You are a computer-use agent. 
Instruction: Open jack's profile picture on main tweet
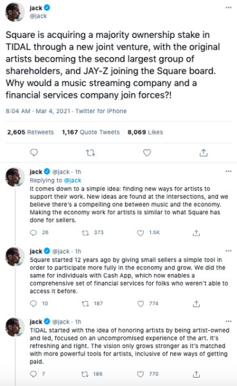pyautogui.click(x=15, y=12)
